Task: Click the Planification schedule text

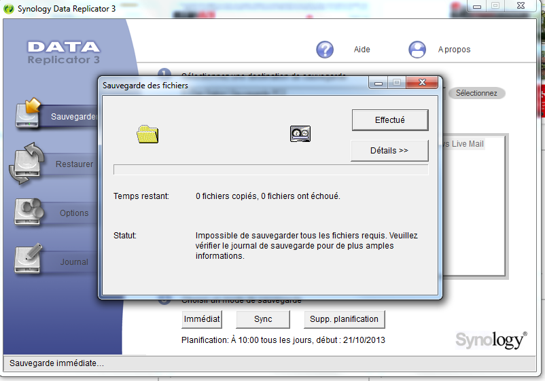Action: (283, 340)
